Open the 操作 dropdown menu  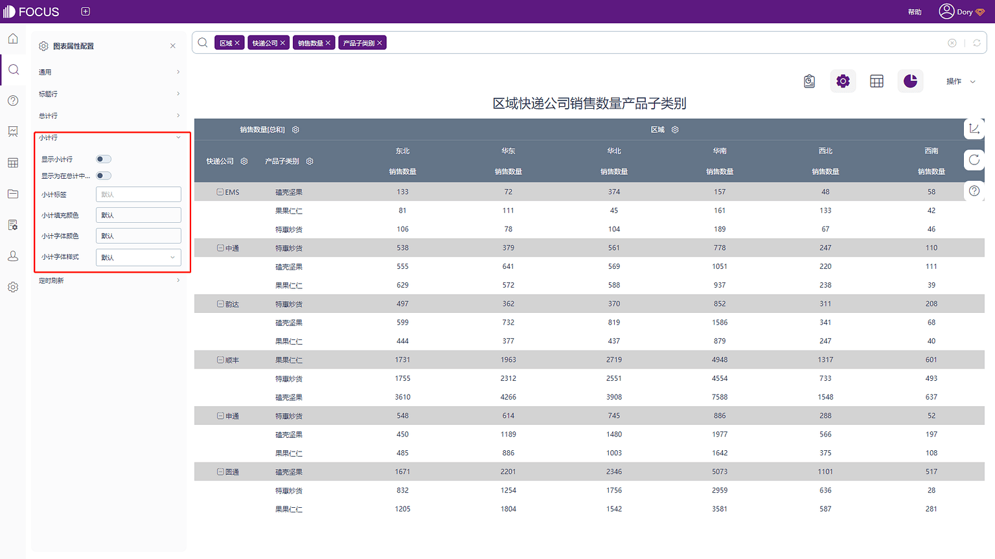pos(961,82)
